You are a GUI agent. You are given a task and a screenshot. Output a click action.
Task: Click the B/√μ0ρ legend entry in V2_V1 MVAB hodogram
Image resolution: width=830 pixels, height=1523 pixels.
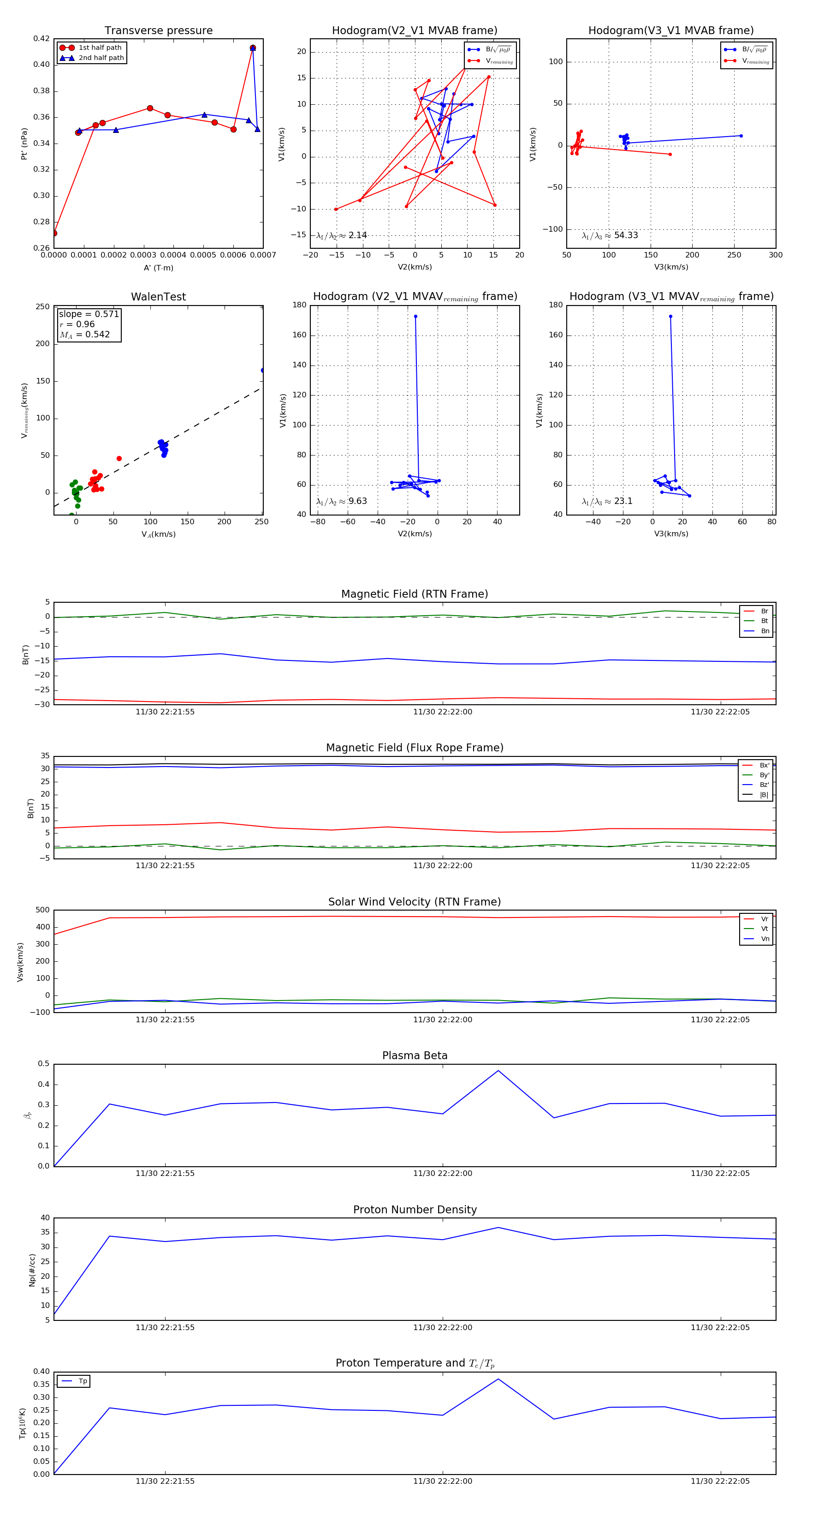coord(490,50)
